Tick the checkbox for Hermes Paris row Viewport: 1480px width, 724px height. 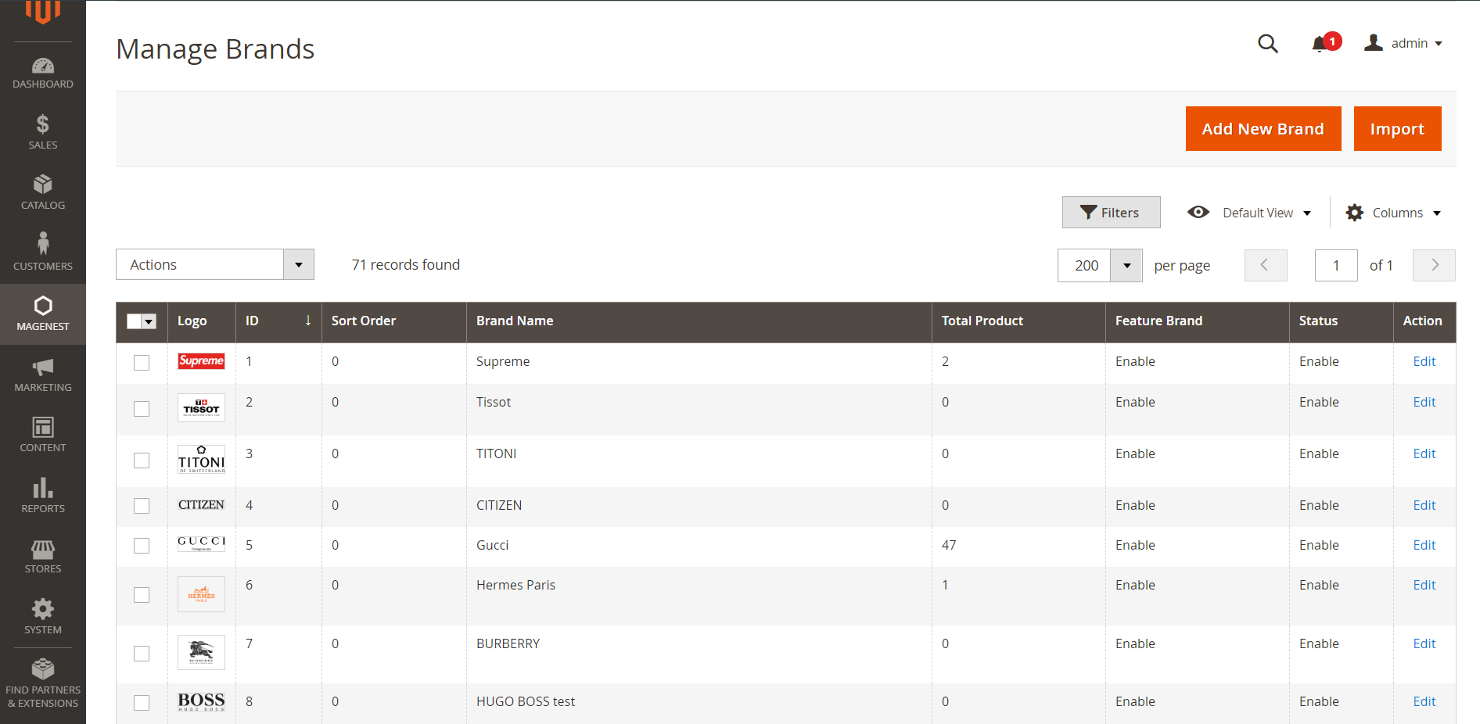[142, 595]
